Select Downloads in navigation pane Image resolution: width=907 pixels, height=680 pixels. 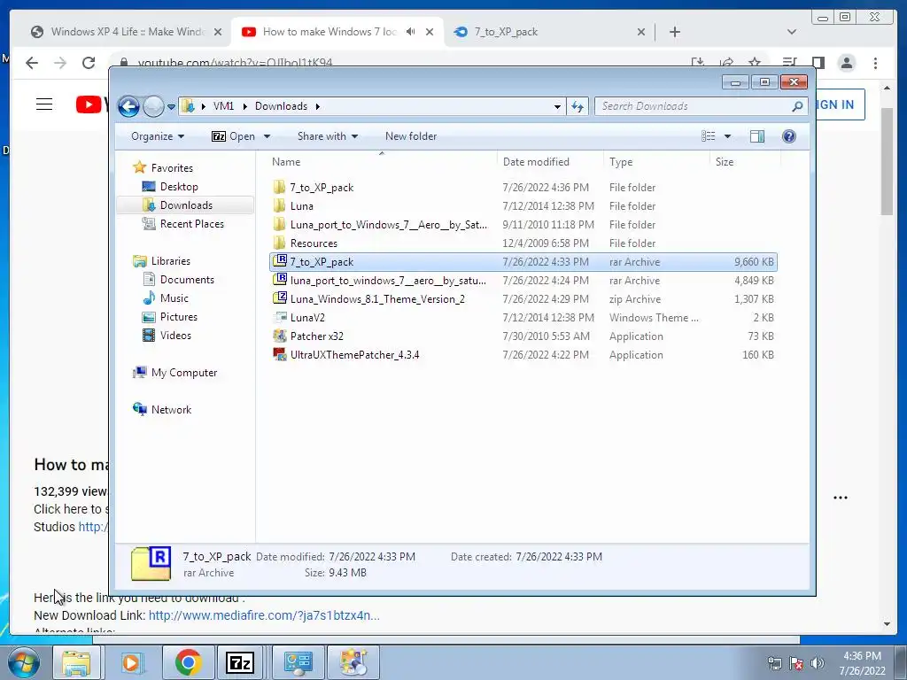pos(186,205)
